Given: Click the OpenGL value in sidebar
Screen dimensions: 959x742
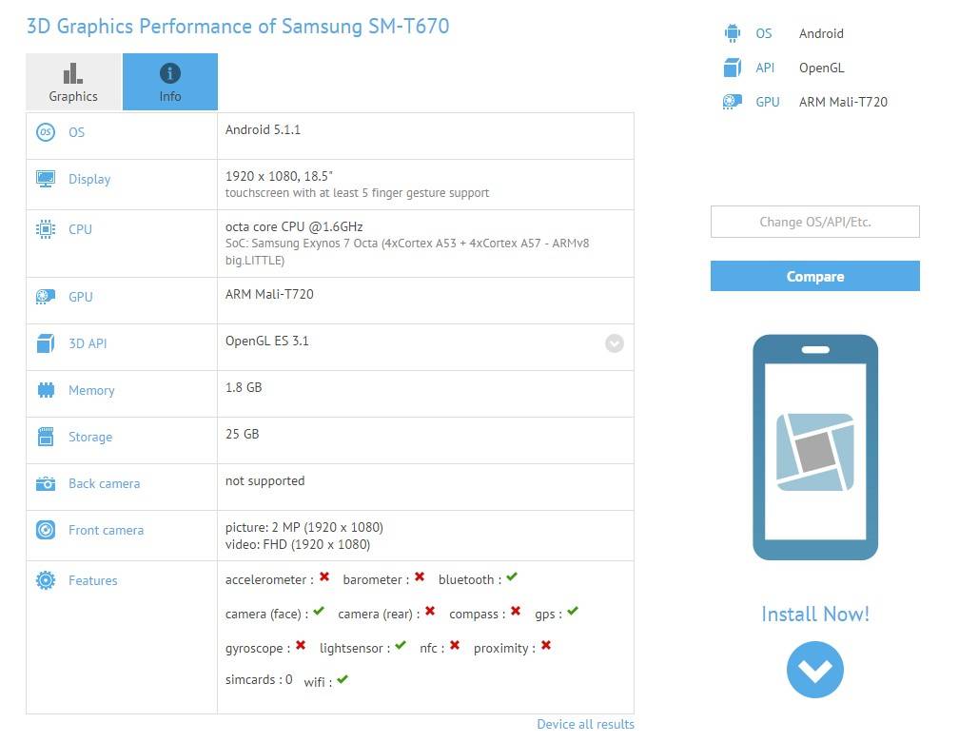Looking at the screenshot, I should point(821,68).
